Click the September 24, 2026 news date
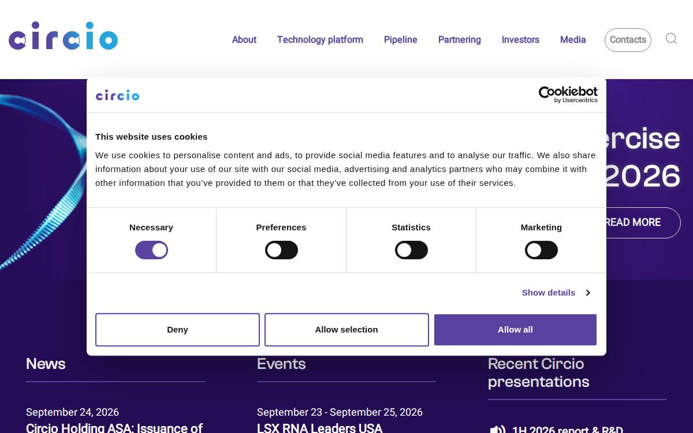Screen dimensions: 693x433 (72, 412)
